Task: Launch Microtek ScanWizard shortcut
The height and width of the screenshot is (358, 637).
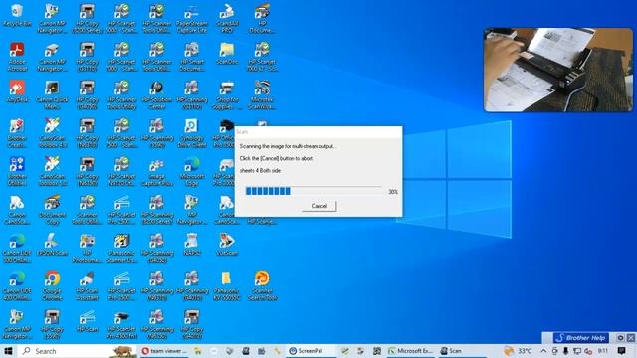Action: 262,94
